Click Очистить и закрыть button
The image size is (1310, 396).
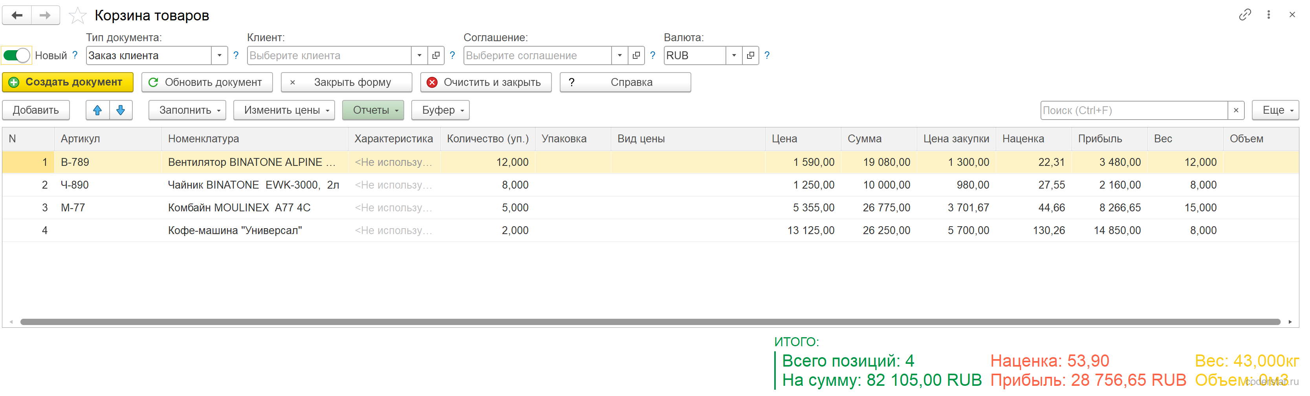tap(486, 82)
